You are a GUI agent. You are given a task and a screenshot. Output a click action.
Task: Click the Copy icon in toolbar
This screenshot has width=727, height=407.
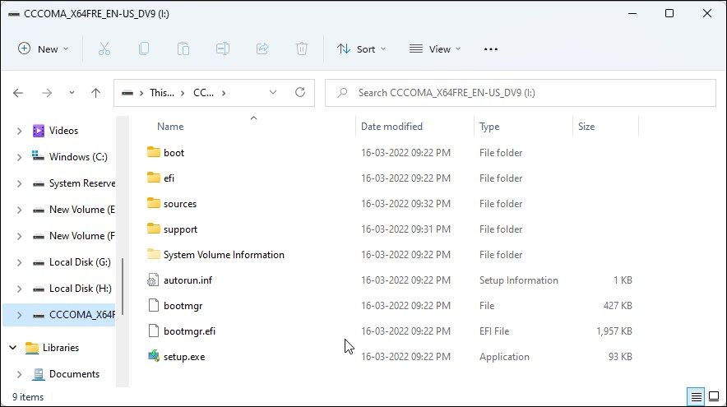[x=144, y=49]
